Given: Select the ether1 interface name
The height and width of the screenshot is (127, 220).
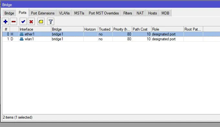Looking at the screenshot, I should click(x=29, y=34).
